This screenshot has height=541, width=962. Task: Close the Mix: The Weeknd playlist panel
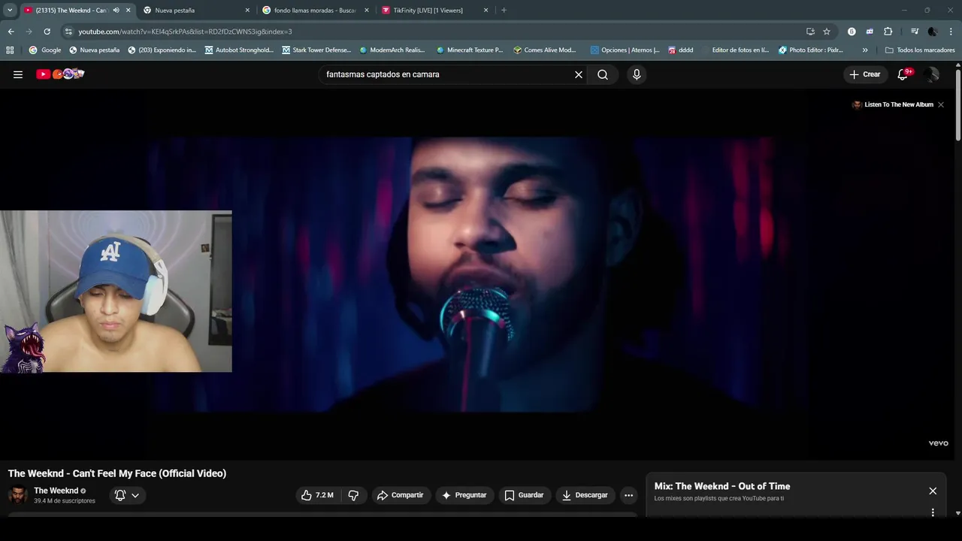click(x=933, y=491)
